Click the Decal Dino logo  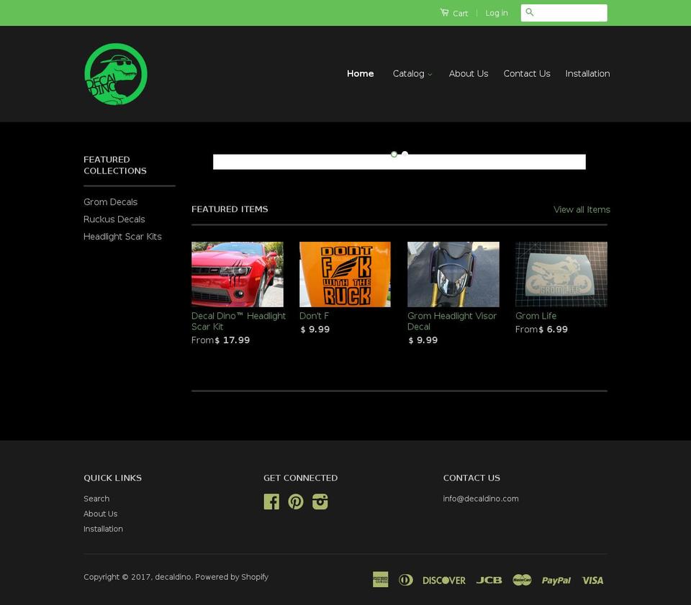pyautogui.click(x=116, y=73)
